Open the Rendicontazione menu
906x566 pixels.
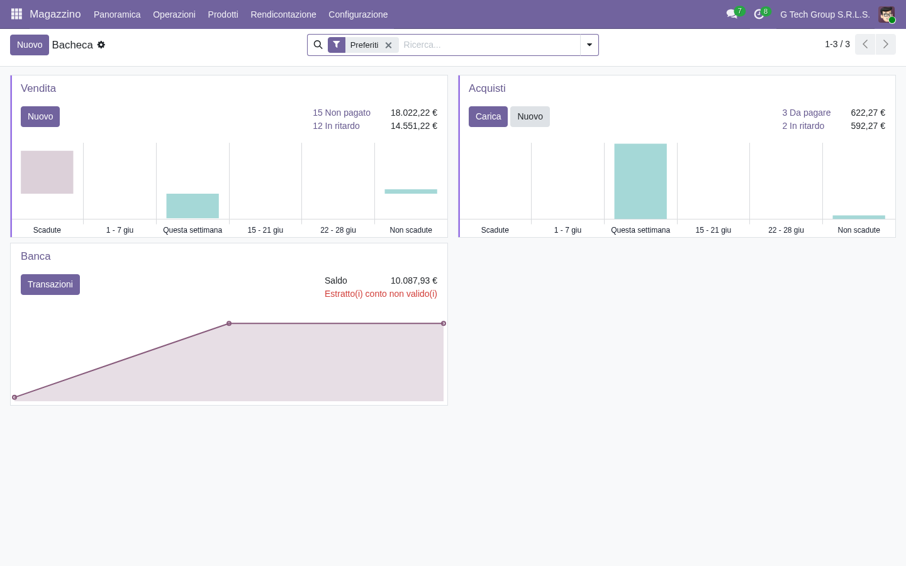click(283, 14)
